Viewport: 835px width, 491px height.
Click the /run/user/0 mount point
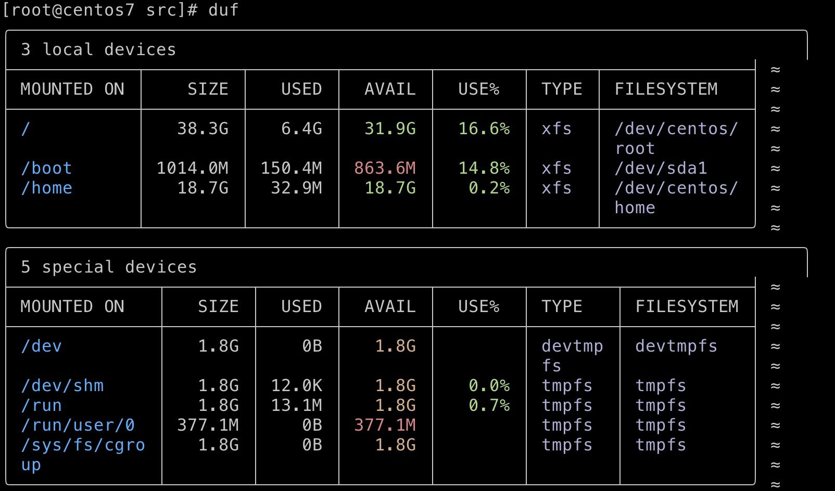[x=78, y=425]
